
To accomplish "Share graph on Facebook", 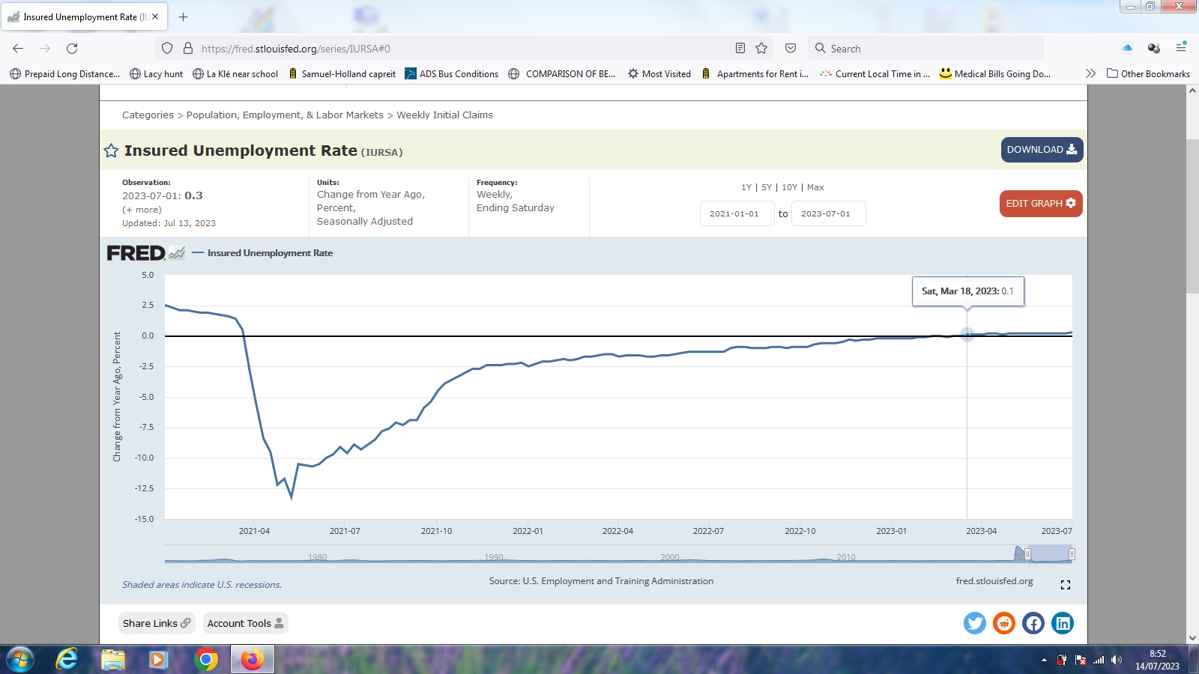I will (1033, 623).
